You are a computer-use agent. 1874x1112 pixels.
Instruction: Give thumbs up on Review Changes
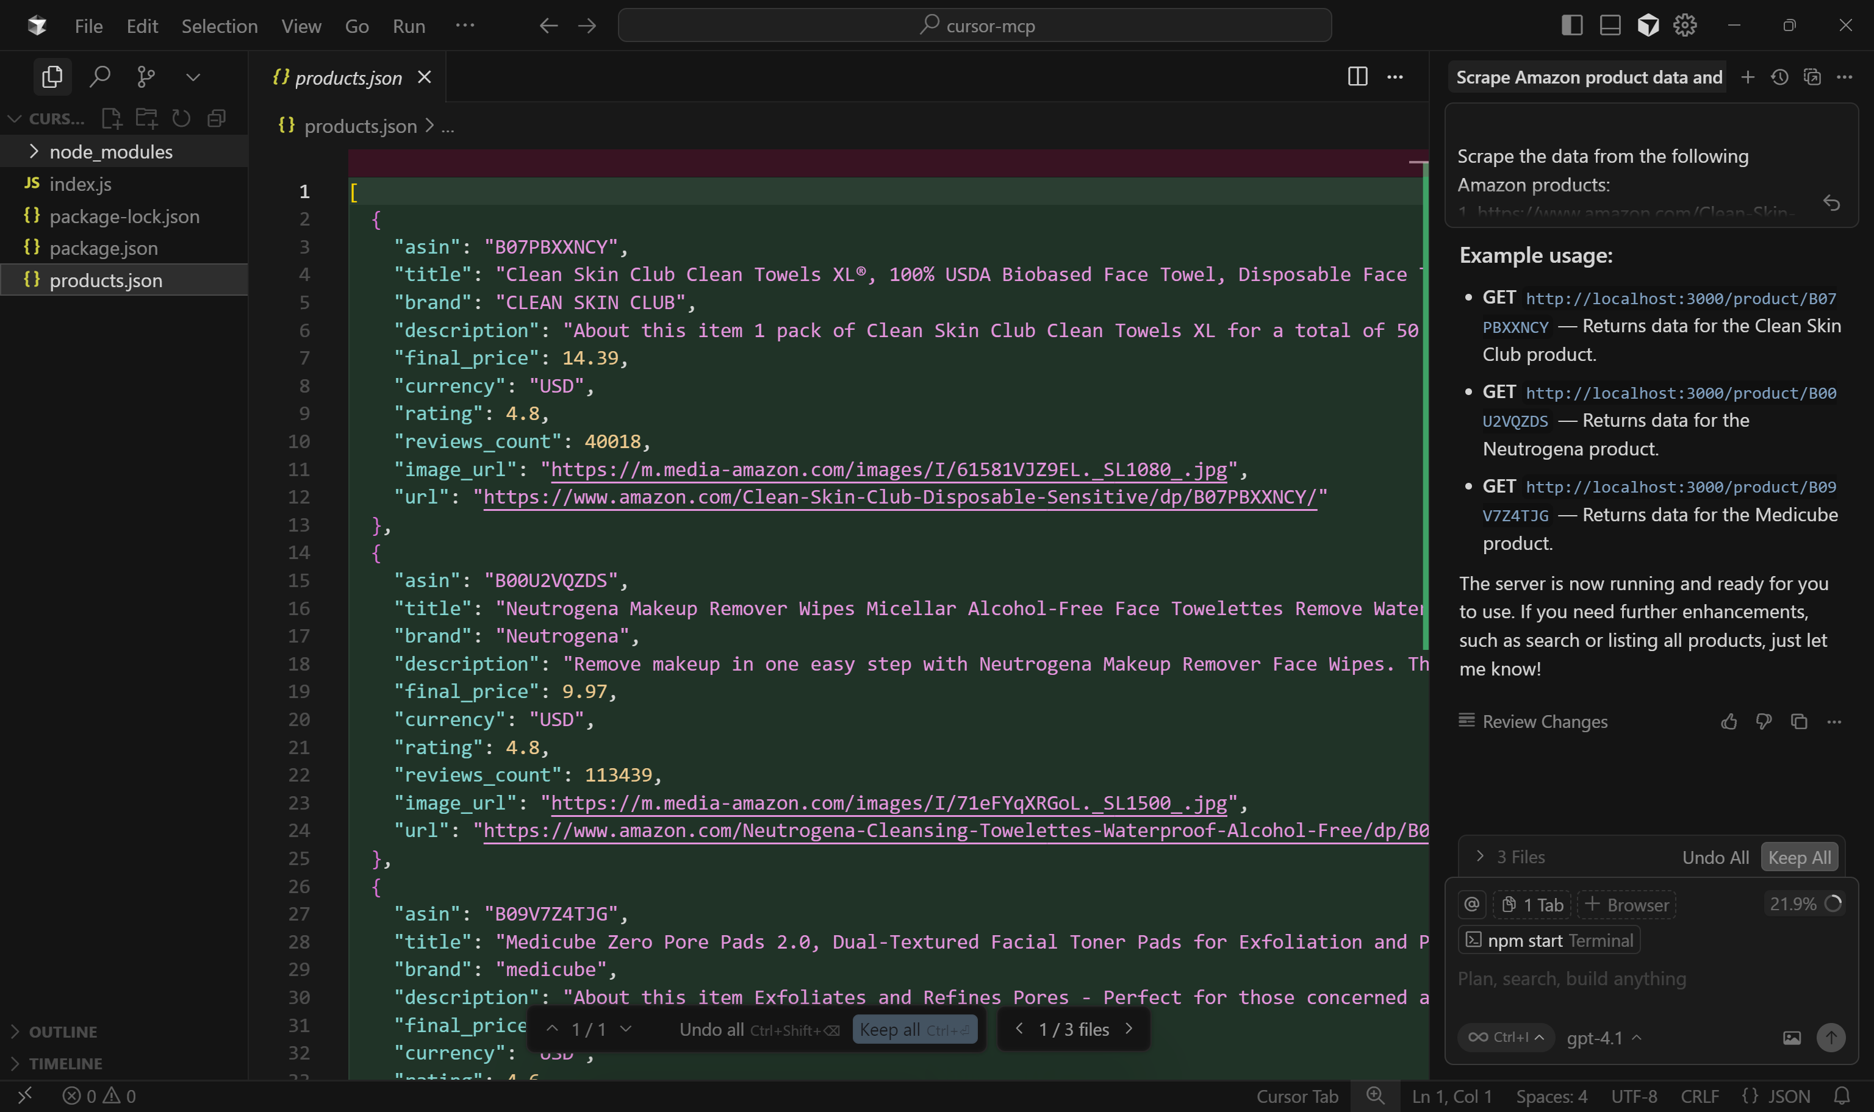click(x=1729, y=721)
